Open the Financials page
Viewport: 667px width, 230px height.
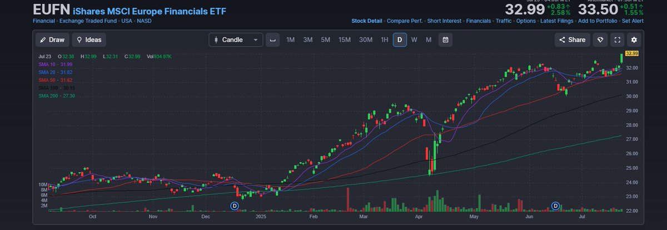coord(479,21)
